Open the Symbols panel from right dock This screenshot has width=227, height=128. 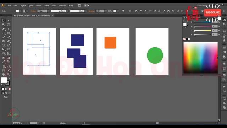224,41
